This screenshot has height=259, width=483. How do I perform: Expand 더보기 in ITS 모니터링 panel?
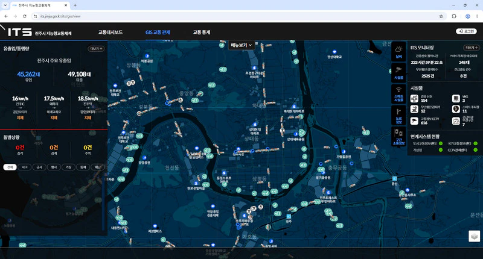pyautogui.click(x=472, y=48)
